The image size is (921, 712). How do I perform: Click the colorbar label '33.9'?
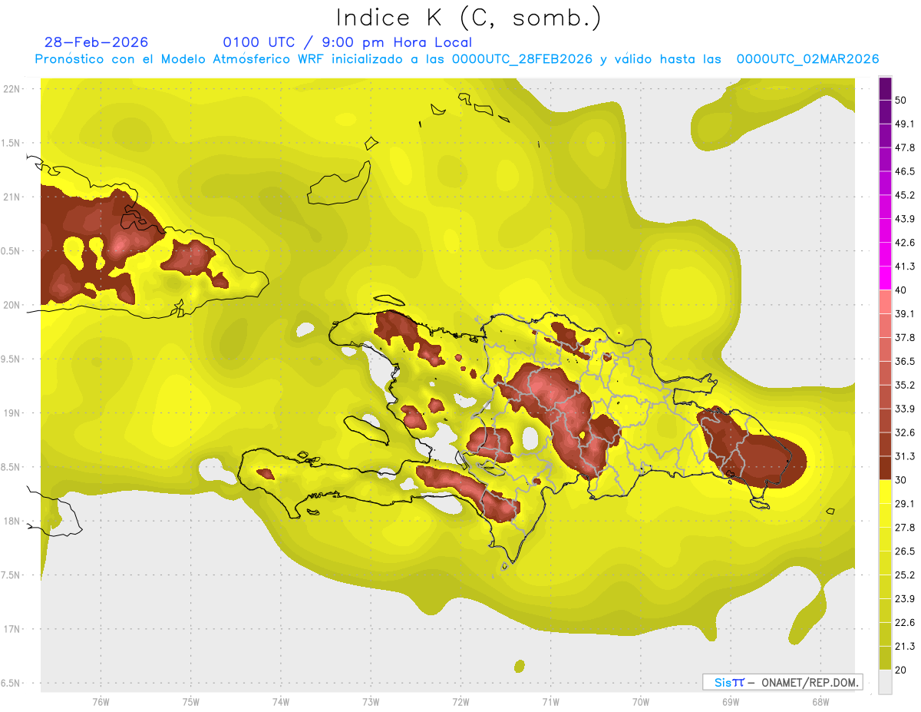(x=904, y=409)
